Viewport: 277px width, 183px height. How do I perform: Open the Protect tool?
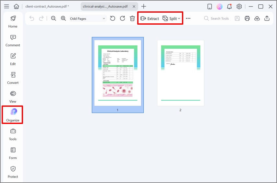click(13, 172)
